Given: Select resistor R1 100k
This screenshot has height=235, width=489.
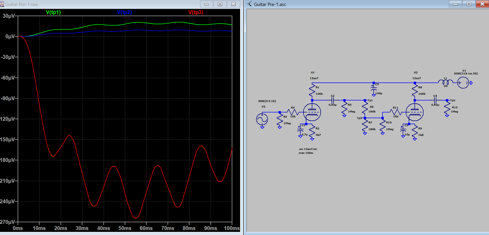Looking at the screenshot, I should point(312,91).
